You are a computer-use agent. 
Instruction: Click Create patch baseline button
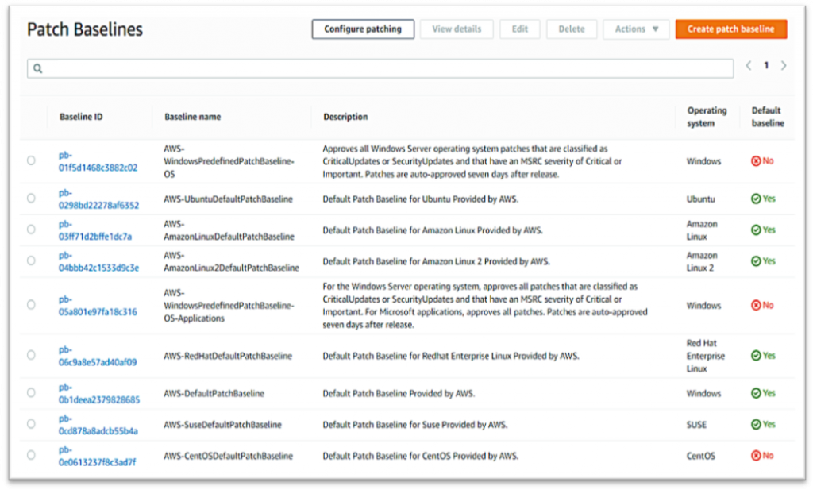tap(730, 29)
